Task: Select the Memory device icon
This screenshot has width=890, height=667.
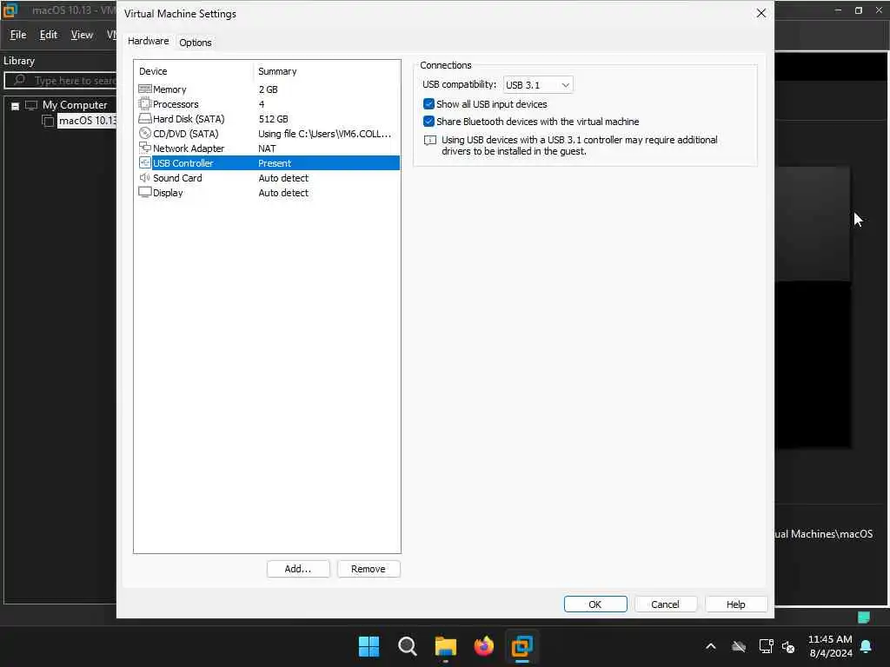Action: [x=145, y=89]
